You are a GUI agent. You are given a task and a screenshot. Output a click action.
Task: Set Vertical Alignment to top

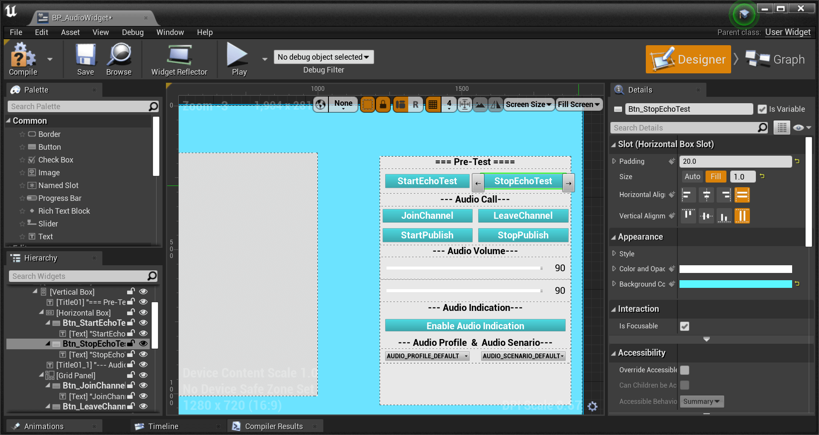tap(688, 216)
